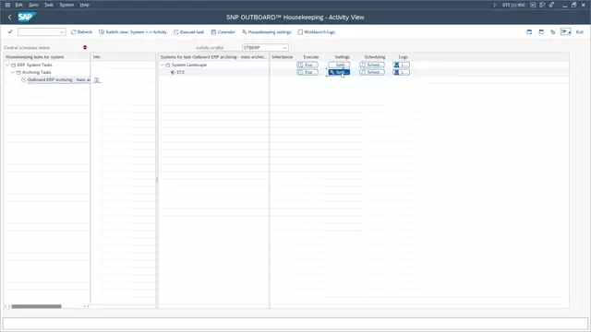This screenshot has width=591, height=332.
Task: Click info icon beside Outboard ERP archiving
Action: (x=96, y=80)
